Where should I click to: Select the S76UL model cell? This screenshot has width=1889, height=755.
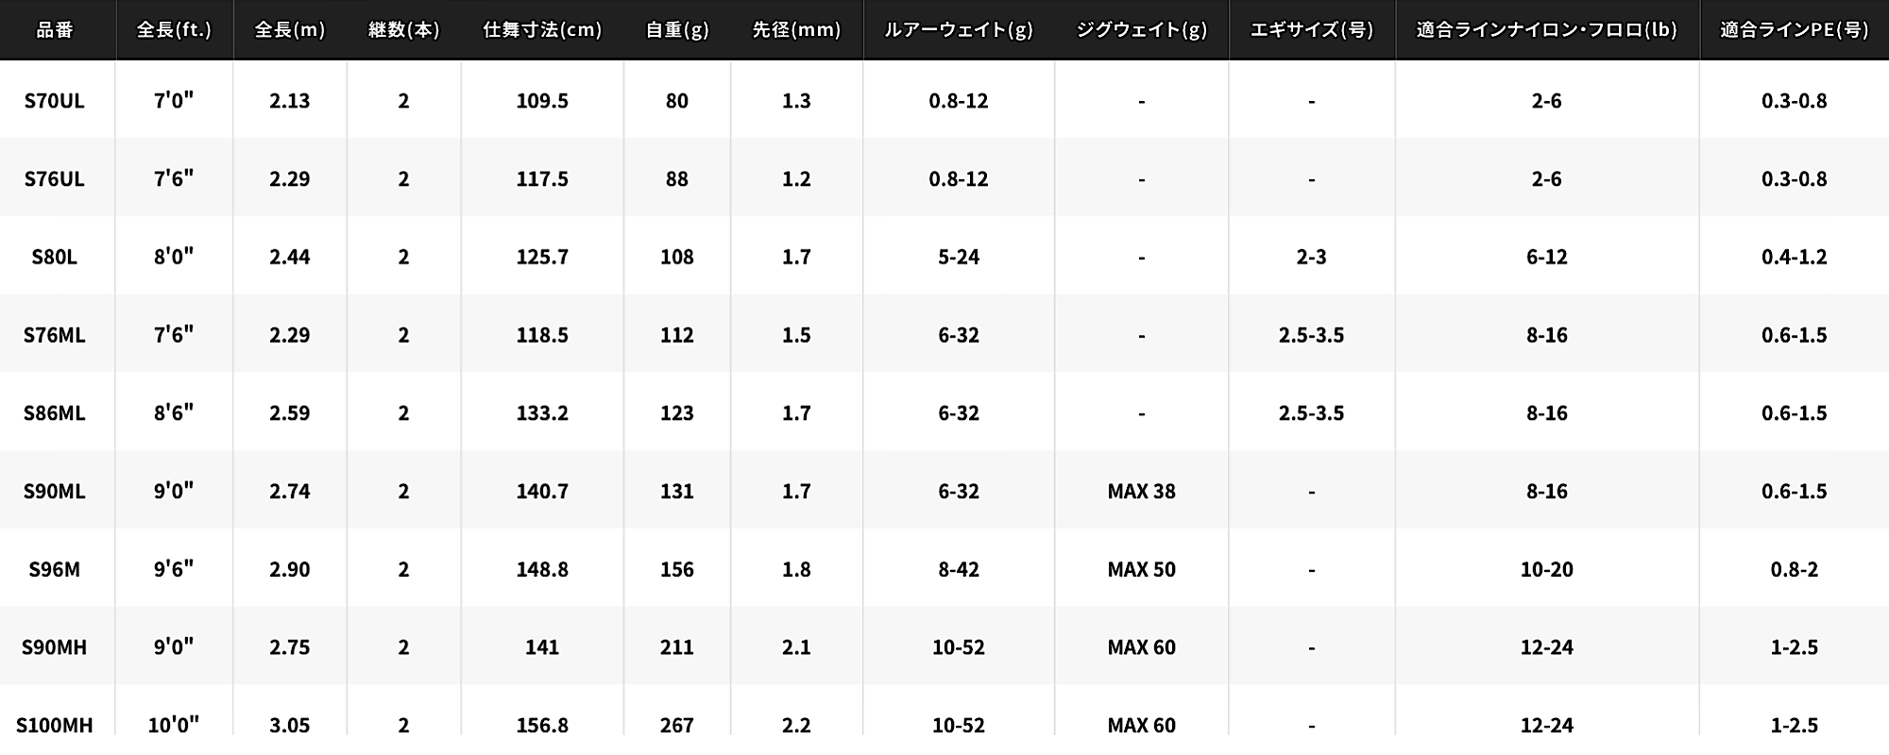point(55,179)
